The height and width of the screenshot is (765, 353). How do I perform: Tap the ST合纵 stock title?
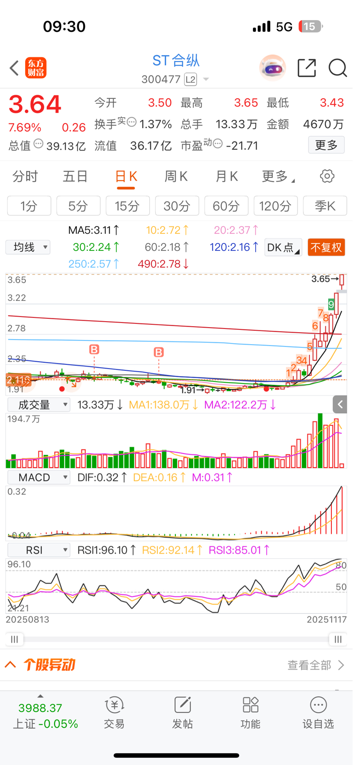[x=176, y=61]
